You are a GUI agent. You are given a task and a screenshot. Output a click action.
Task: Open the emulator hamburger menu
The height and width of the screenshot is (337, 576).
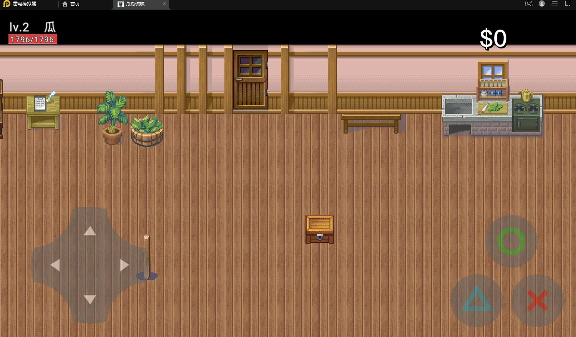(x=555, y=4)
